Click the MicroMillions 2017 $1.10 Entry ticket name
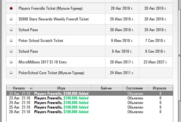The width and height of the screenshot is (181, 122). coord(43,62)
